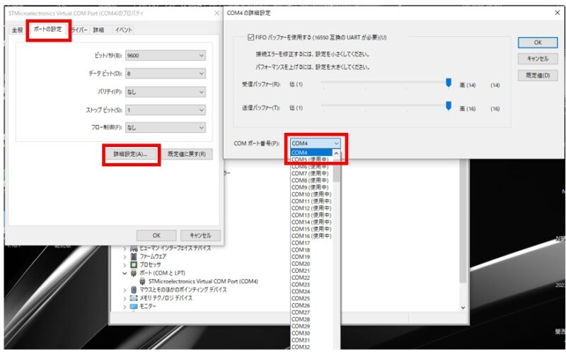Select STMicroelectronics Virtual COM Port (COM4) tree item
566x354 pixels.
coord(203,281)
